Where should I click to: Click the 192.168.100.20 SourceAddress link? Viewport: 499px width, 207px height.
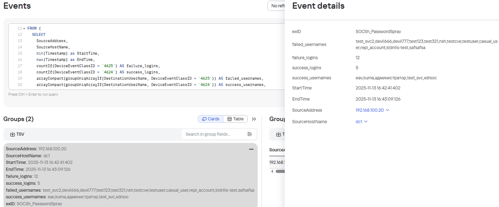(370, 110)
